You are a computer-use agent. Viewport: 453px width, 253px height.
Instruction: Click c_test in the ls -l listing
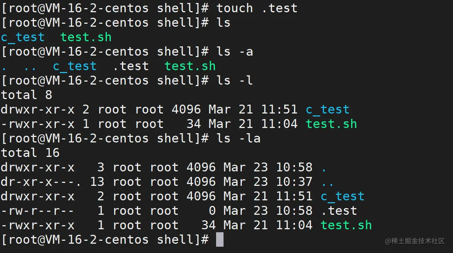pyautogui.click(x=328, y=109)
